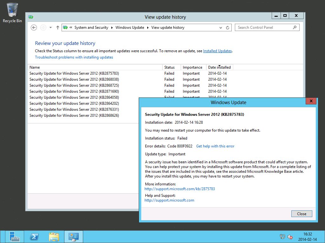Open Troubleshoot problems with installing updates
Image resolution: width=325 pixels, height=243 pixels.
pos(74,57)
